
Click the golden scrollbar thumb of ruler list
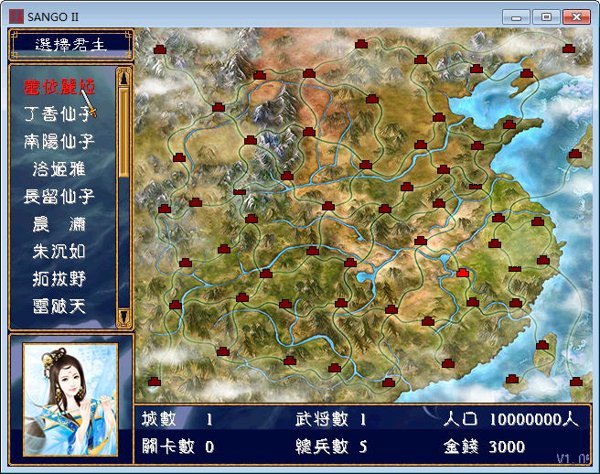(124, 133)
